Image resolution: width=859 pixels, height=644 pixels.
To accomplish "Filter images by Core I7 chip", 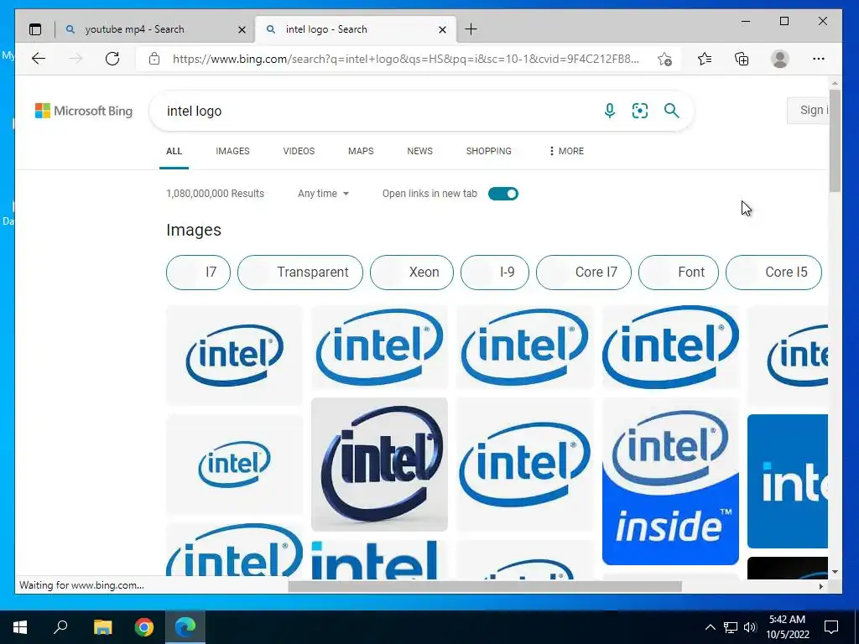I will [x=584, y=273].
